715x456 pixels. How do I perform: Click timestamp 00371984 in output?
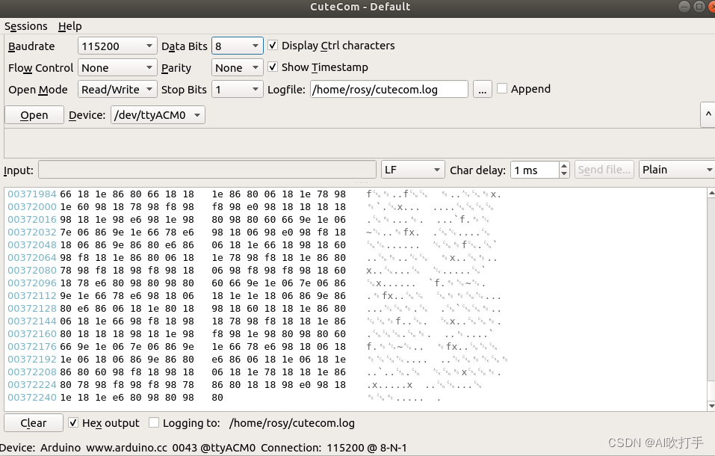[32, 194]
